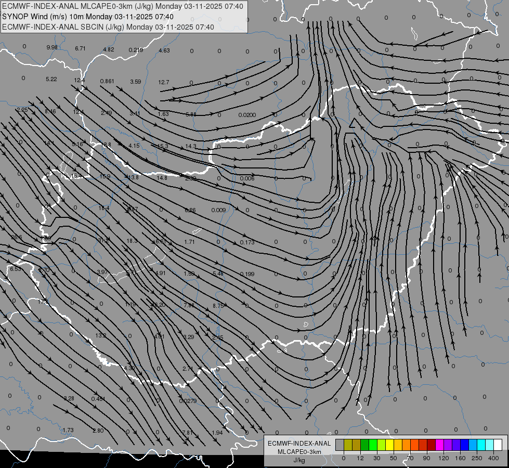509x468 pixels.
Task: Click the legend tick value '30'
Action: coord(376,458)
